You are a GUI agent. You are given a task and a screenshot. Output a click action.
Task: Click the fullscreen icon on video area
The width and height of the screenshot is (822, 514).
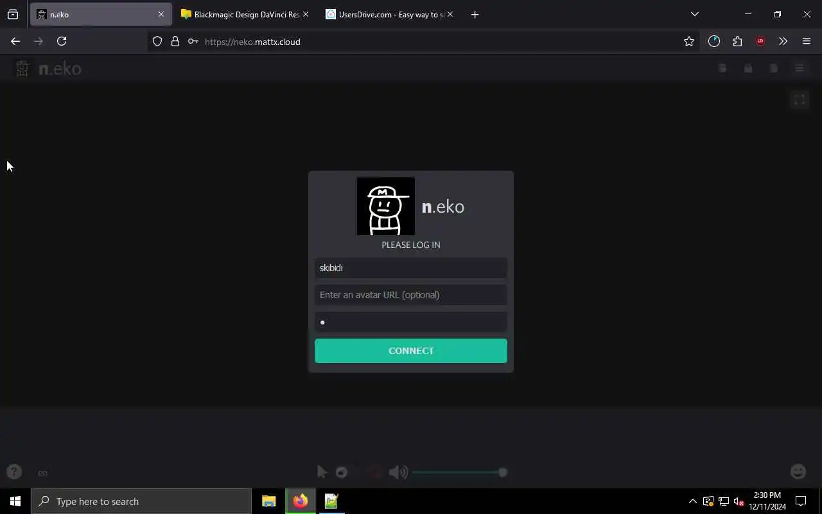(x=800, y=100)
